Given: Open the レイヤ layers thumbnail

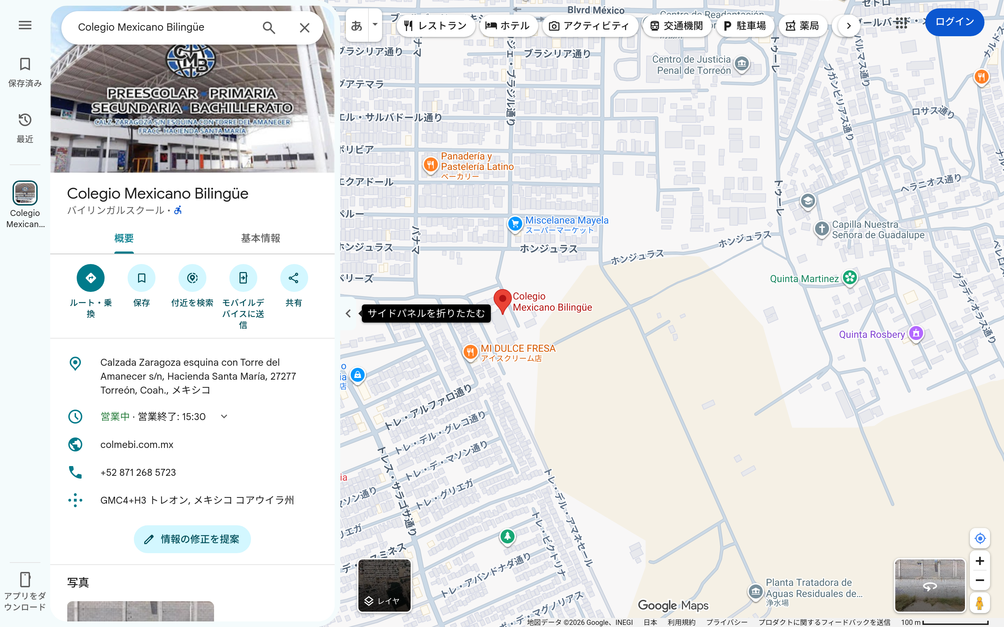Looking at the screenshot, I should click(x=385, y=586).
